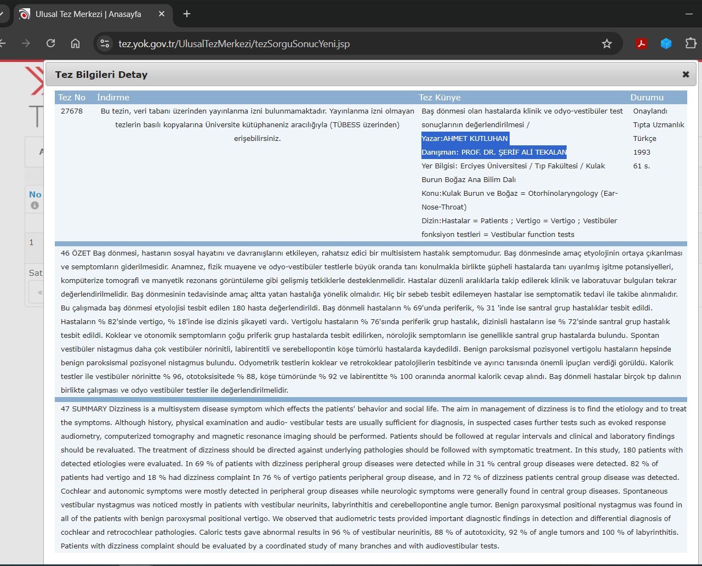View site information icon in address bar

click(x=105, y=44)
